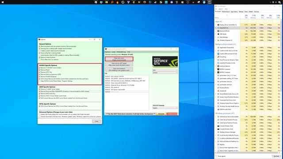Click End task button in Task Manager
The image size is (283, 159).
(x=276, y=156)
